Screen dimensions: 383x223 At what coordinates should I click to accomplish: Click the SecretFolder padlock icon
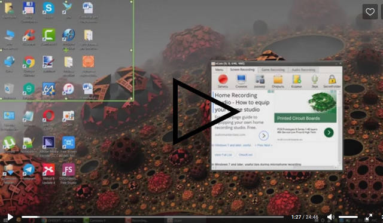tap(332, 80)
